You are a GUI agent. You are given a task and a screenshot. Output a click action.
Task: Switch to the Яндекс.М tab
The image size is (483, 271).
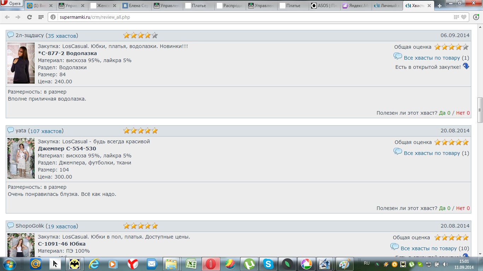point(355,6)
